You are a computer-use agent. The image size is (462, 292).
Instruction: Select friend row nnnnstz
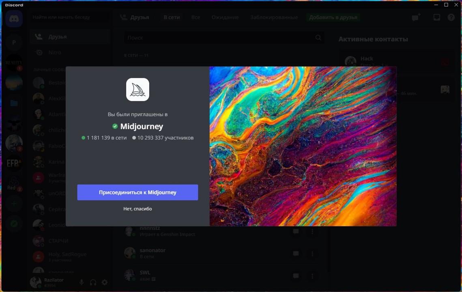[x=221, y=231]
